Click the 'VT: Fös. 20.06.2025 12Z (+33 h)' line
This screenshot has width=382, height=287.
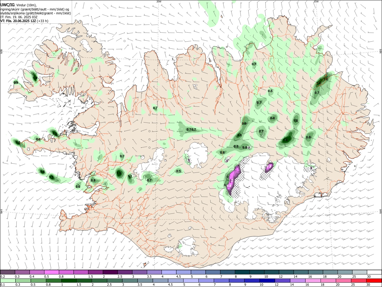pyautogui.click(x=24, y=21)
